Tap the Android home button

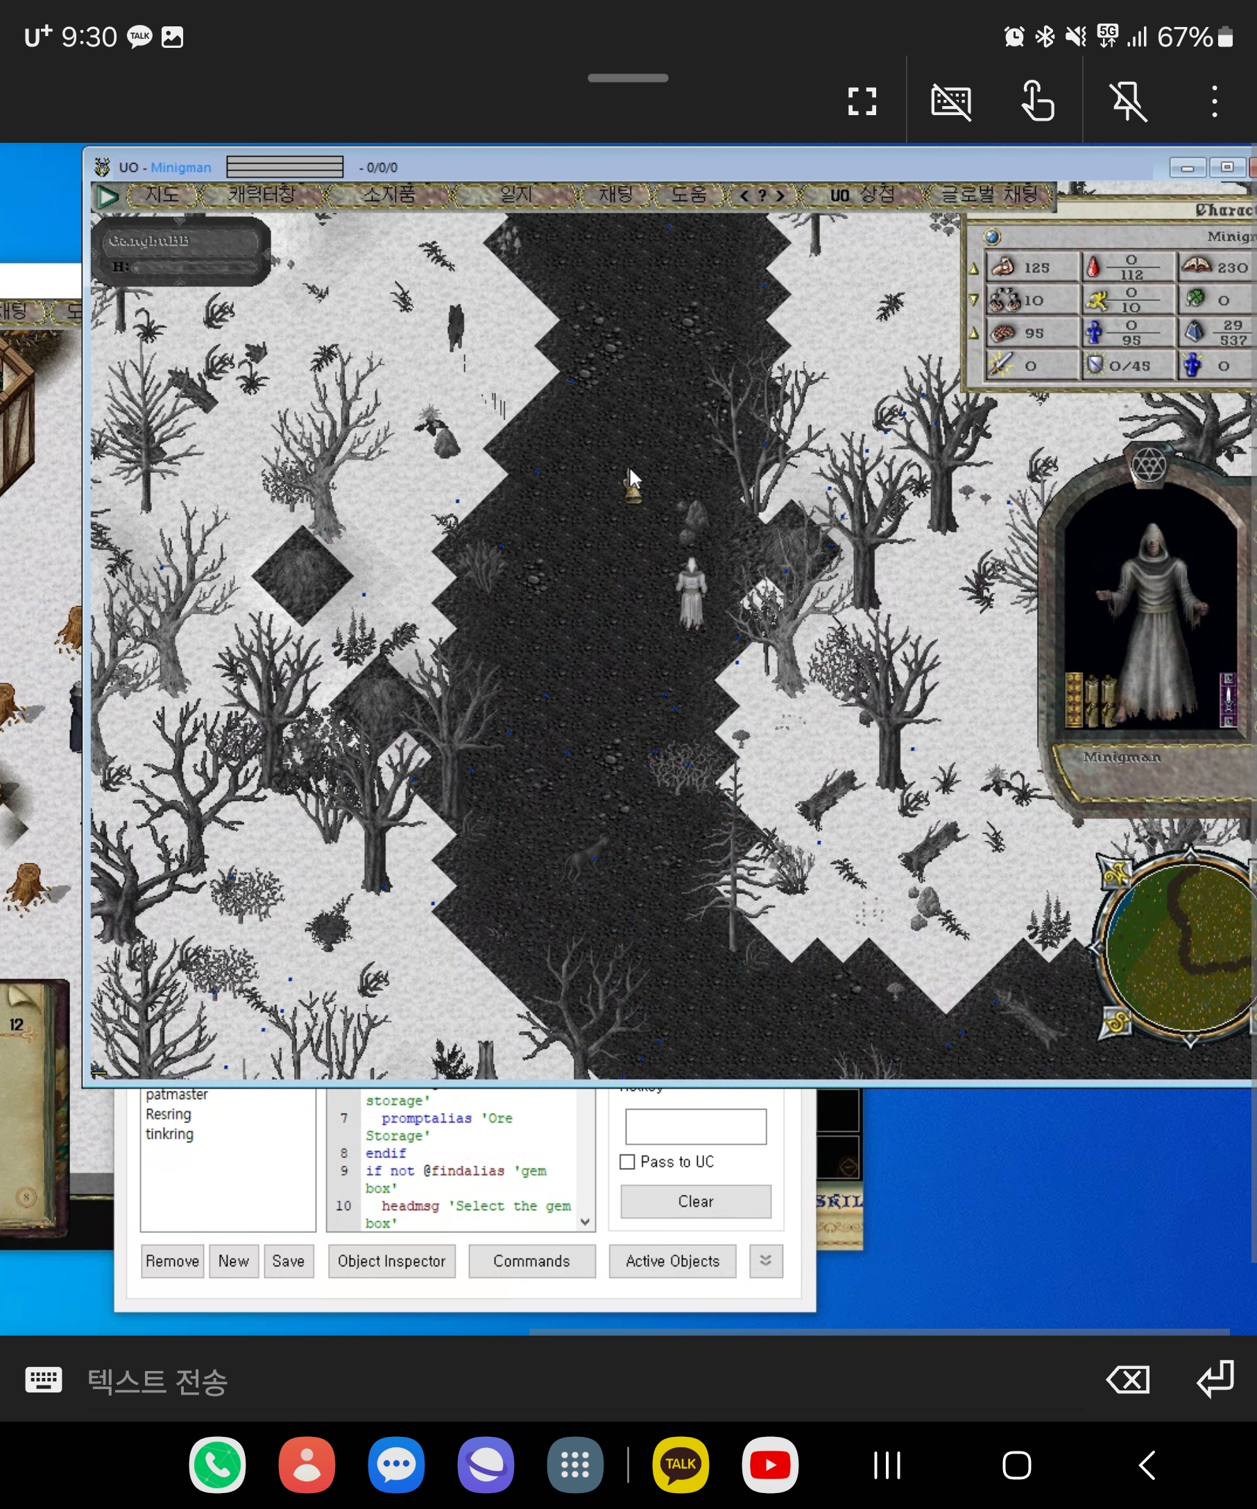pos(1017,1465)
